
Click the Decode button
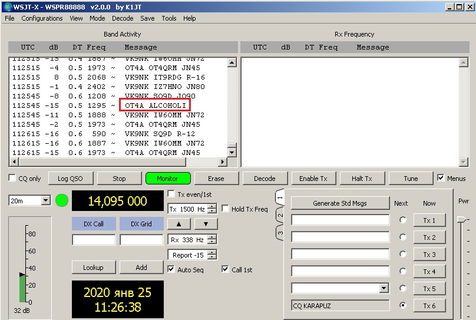click(265, 179)
